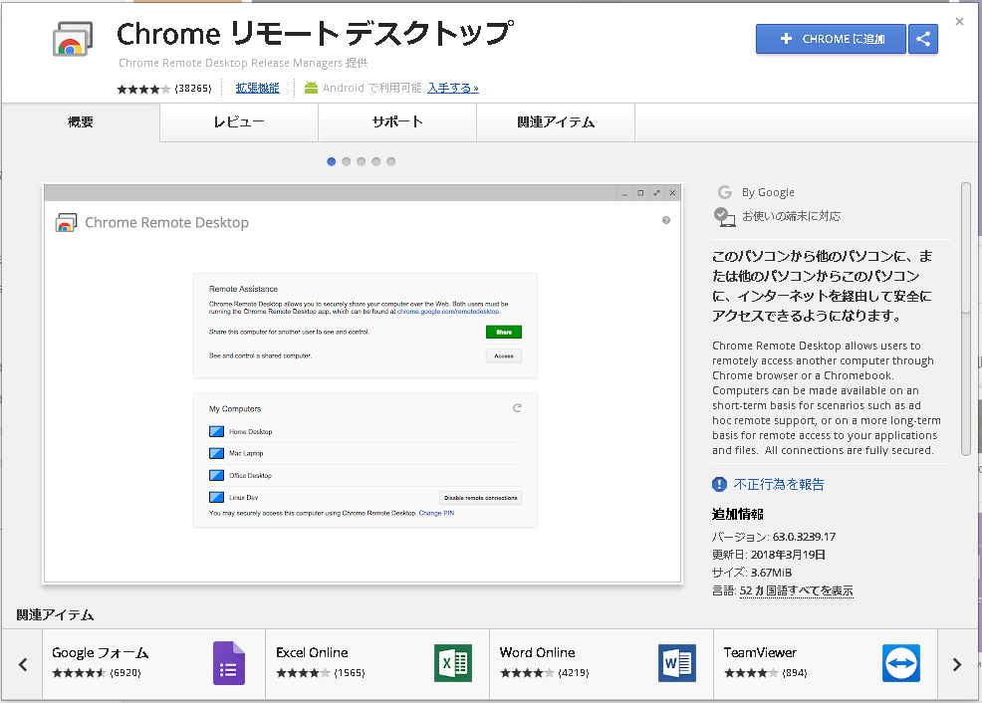
Task: Click the Access button in preview
Action: coord(504,355)
